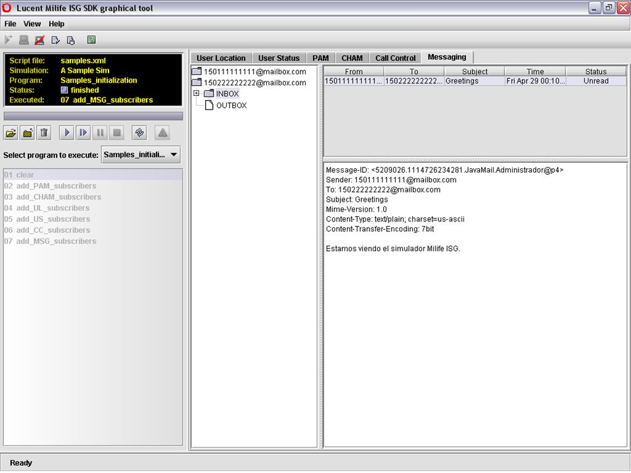Switch to the PAM tab
This screenshot has height=473, width=631.
pyautogui.click(x=320, y=58)
